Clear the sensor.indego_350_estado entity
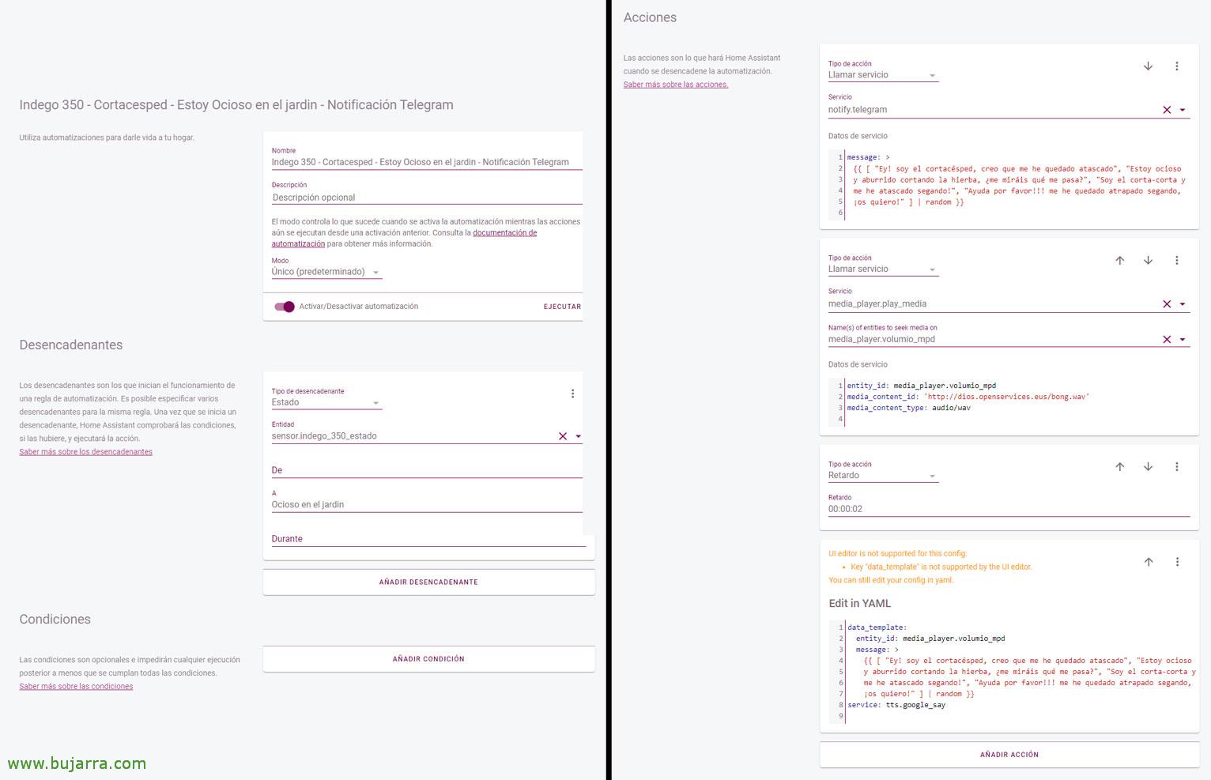1211x780 pixels. [x=563, y=436]
